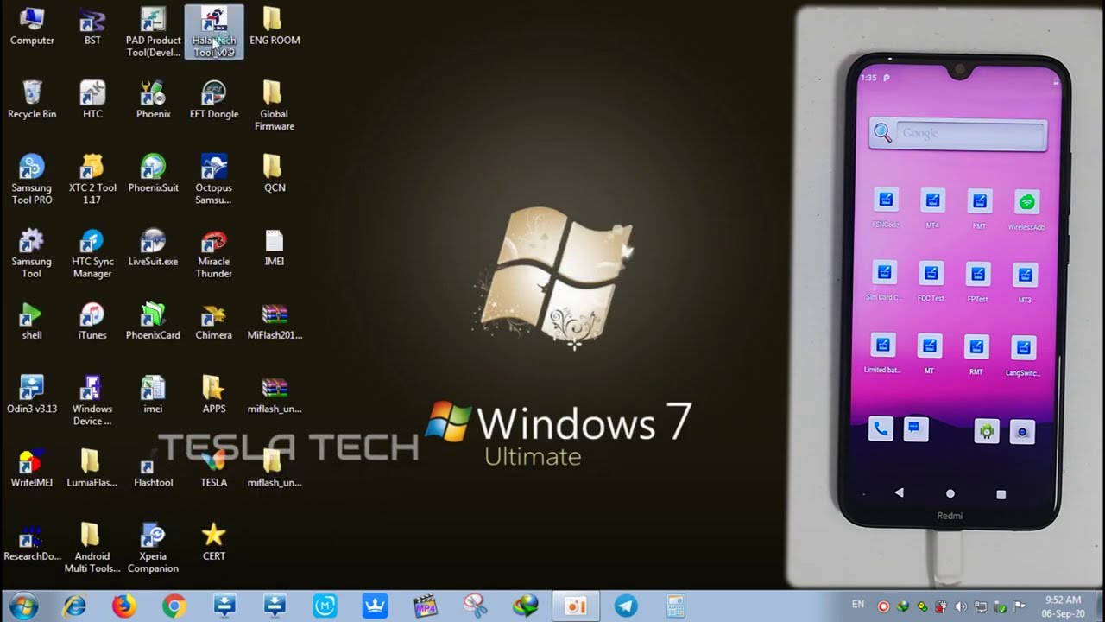Screen dimensions: 1105x622
Task: Open EFT Dongle shortcut
Action: point(214,100)
